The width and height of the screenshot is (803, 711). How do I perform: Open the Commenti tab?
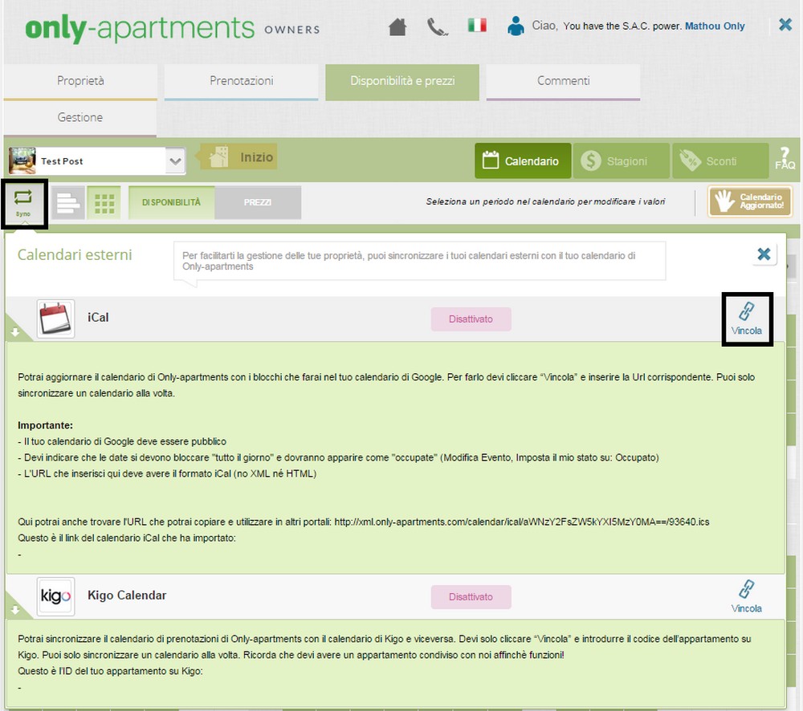563,81
